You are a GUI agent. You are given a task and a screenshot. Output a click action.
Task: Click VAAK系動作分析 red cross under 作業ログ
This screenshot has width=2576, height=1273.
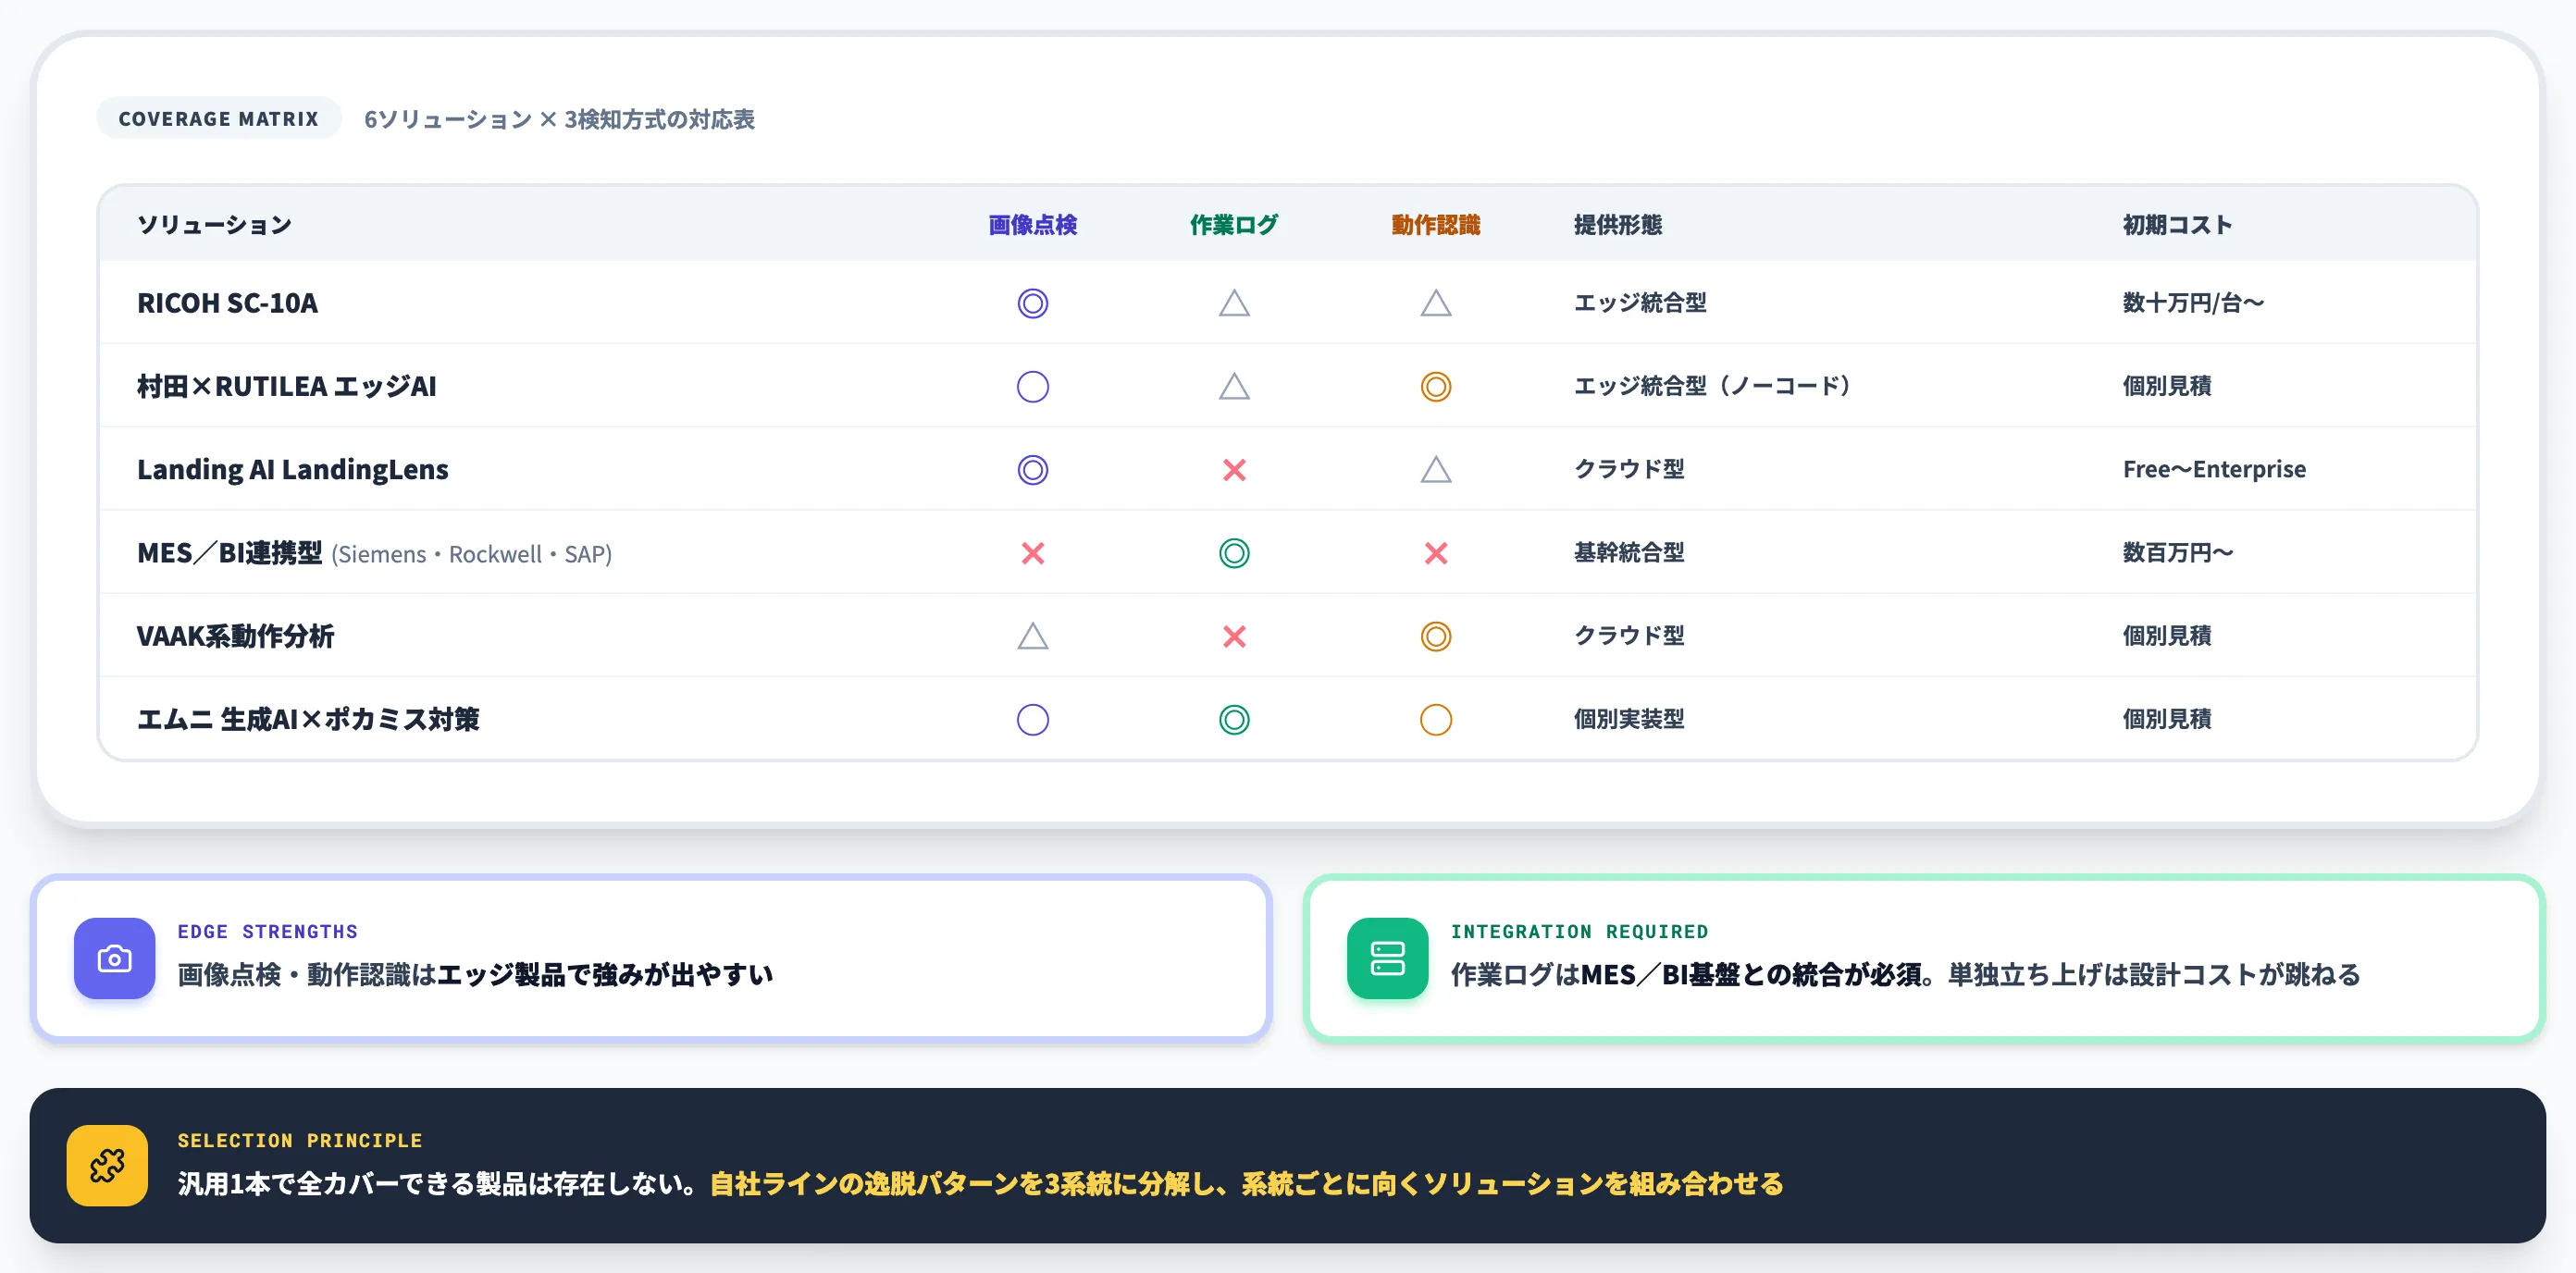(1234, 636)
